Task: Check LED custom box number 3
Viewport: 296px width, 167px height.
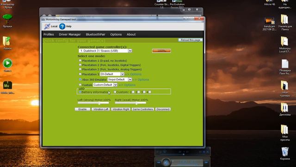Action: (144, 92)
